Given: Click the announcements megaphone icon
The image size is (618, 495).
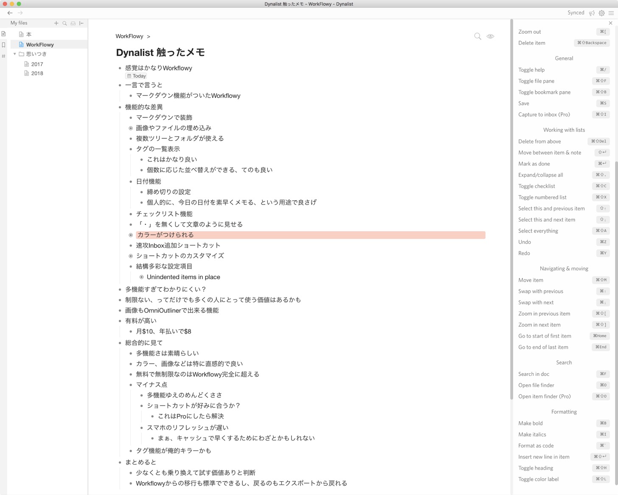Looking at the screenshot, I should [592, 13].
